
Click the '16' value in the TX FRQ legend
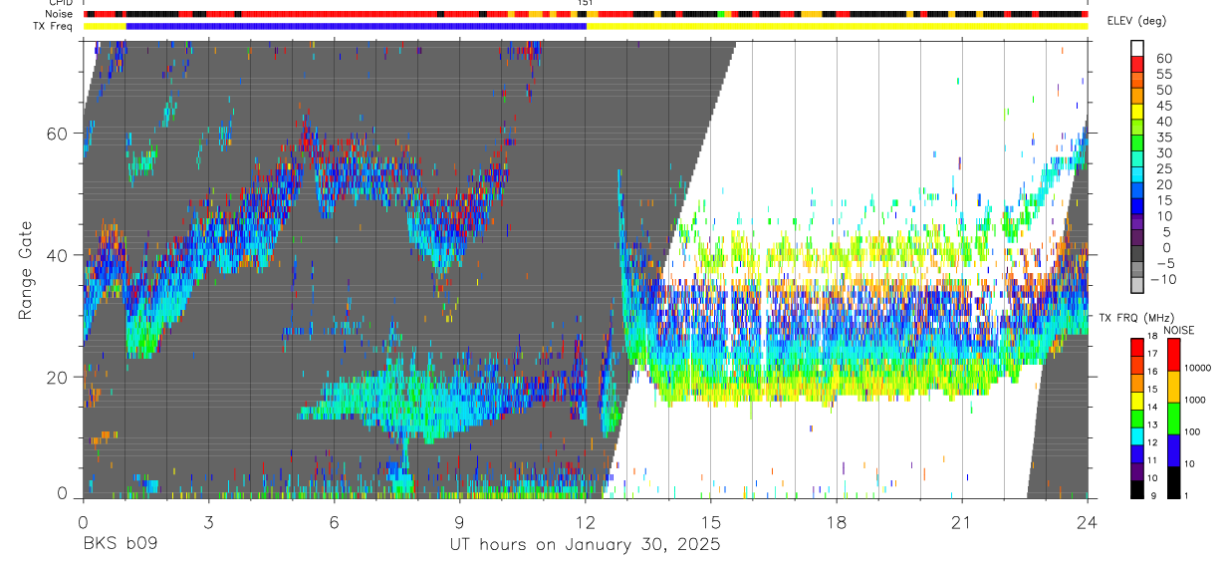(x=1152, y=372)
